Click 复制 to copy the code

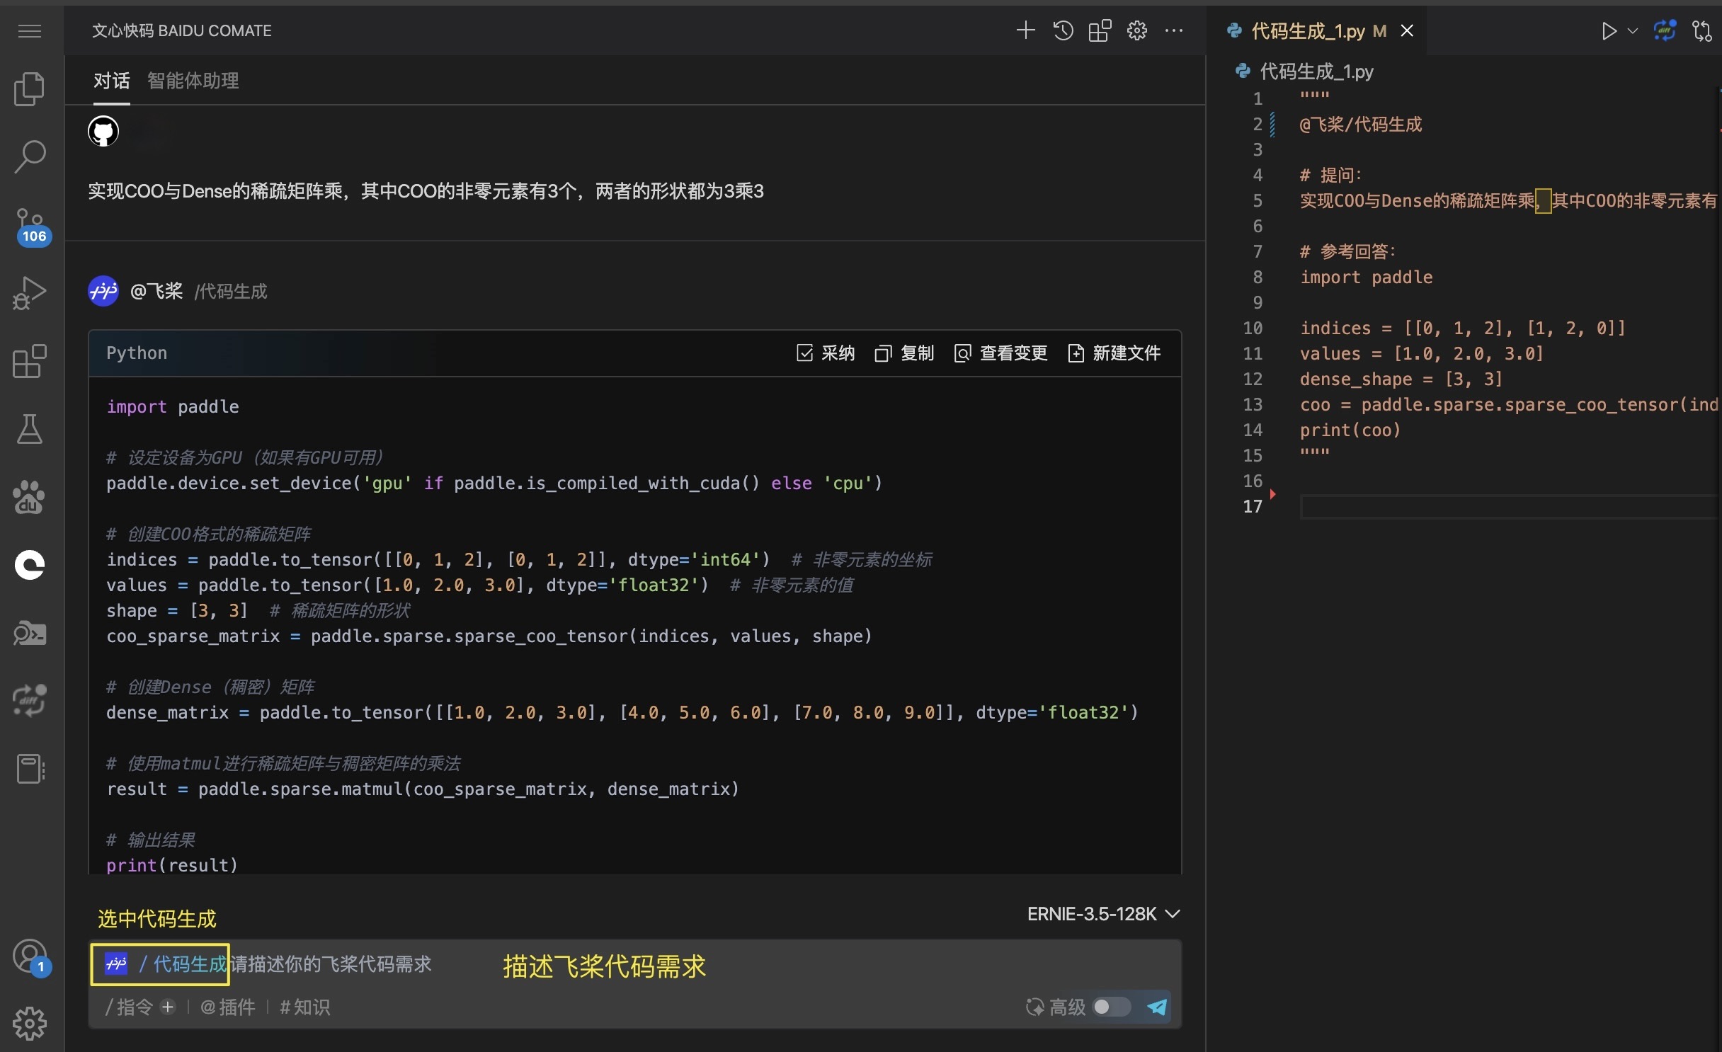[904, 353]
